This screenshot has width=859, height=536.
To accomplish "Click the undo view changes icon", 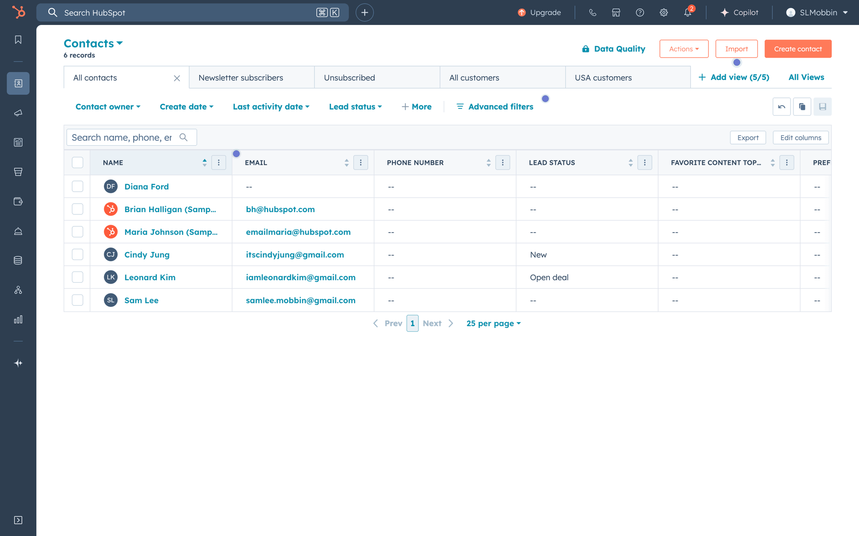I will [x=782, y=107].
